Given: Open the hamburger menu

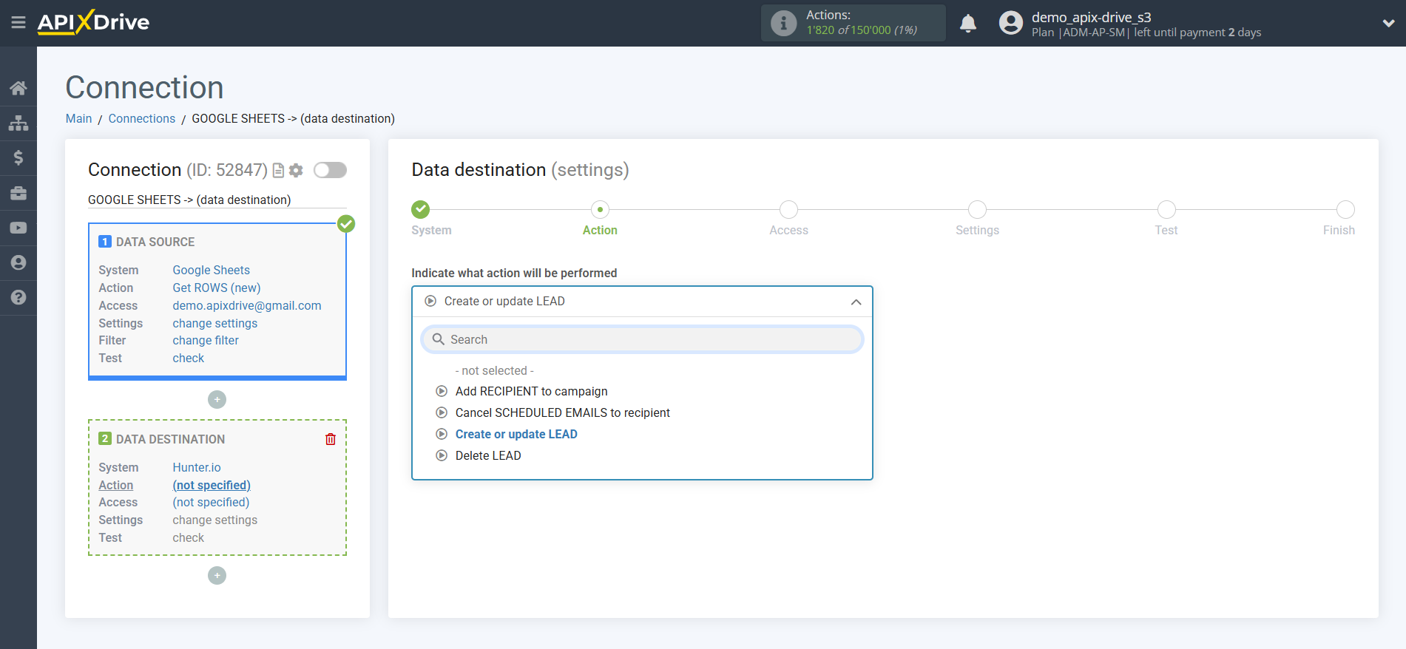Looking at the screenshot, I should [x=18, y=23].
